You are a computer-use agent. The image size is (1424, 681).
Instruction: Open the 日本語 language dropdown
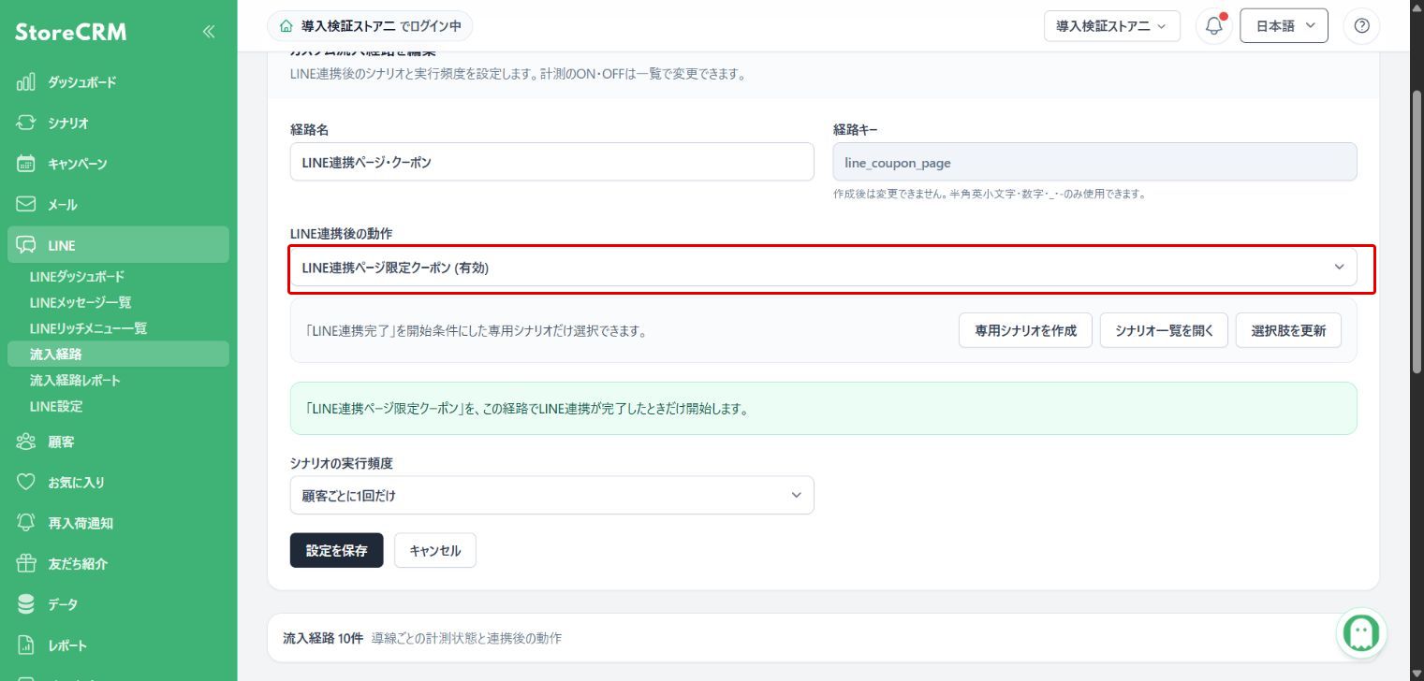click(x=1284, y=26)
